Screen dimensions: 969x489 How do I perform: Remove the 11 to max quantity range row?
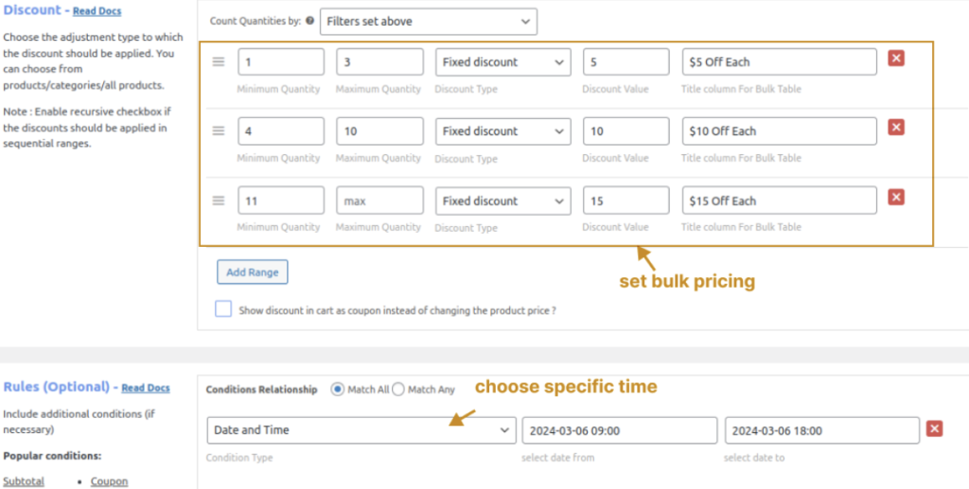tap(896, 197)
